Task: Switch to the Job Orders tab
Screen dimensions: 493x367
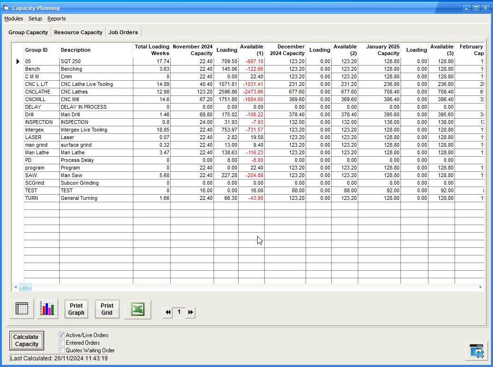Action: (x=123, y=32)
